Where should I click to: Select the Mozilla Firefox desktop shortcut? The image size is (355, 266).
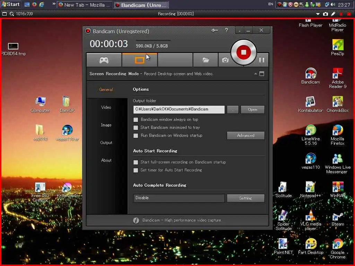(338, 135)
